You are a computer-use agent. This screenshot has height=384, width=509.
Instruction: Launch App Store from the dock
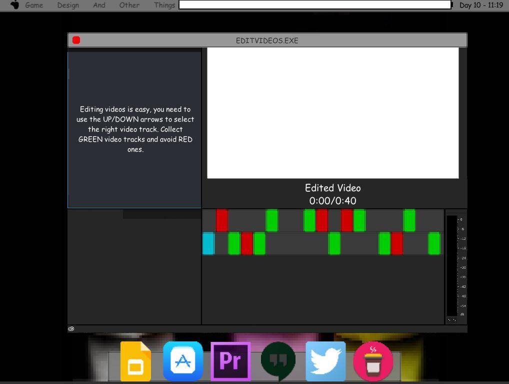click(x=183, y=361)
